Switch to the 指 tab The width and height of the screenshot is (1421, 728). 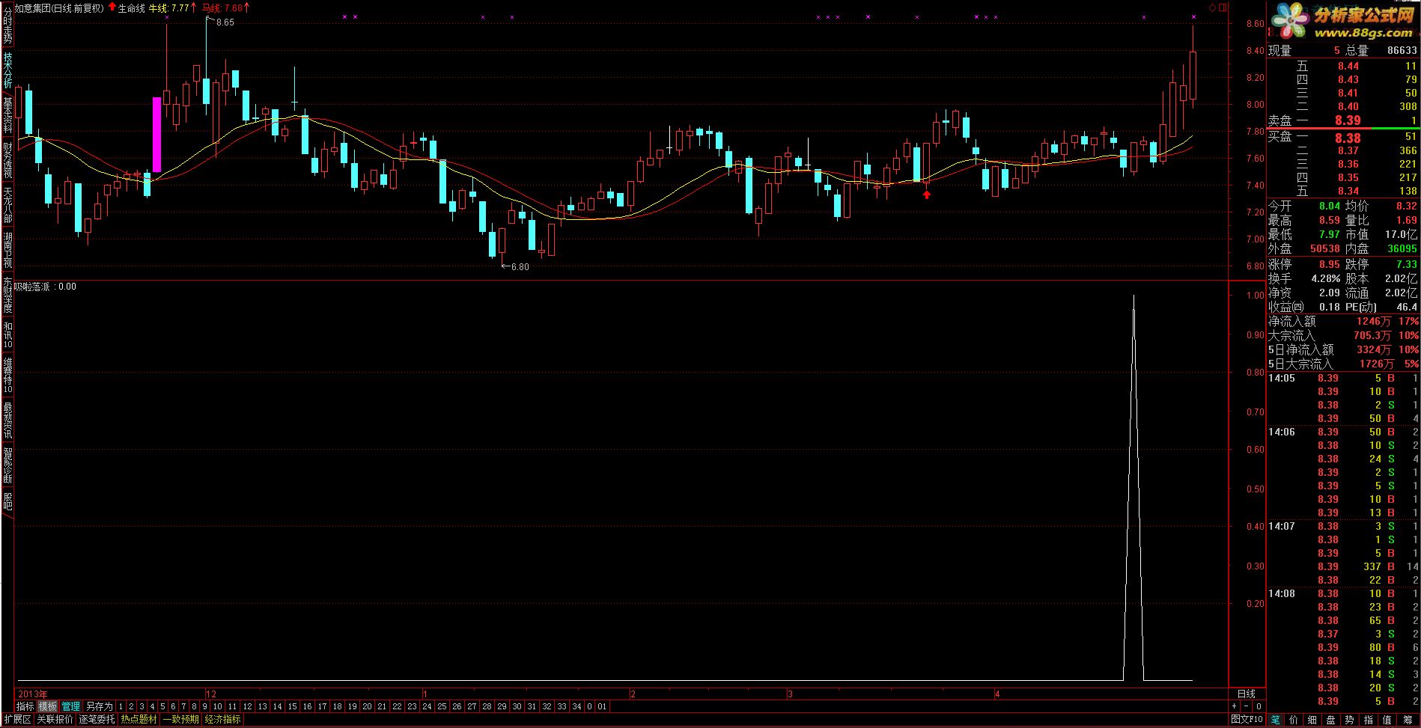1369,720
